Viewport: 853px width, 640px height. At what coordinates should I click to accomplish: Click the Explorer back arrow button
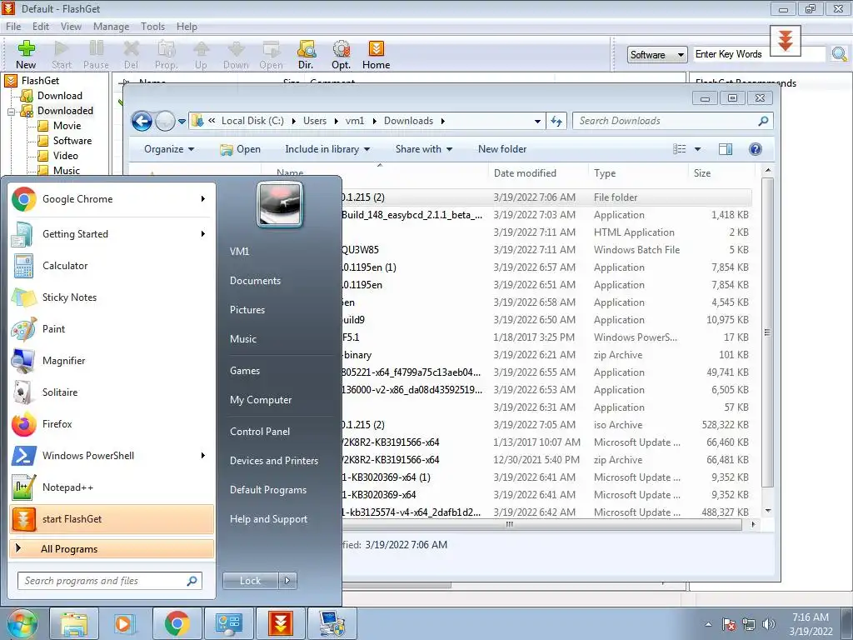point(142,121)
